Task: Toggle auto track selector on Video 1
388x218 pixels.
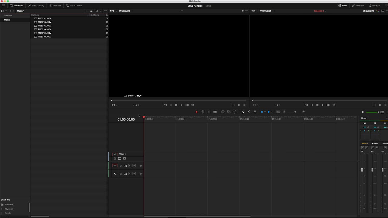Action: (120, 159)
